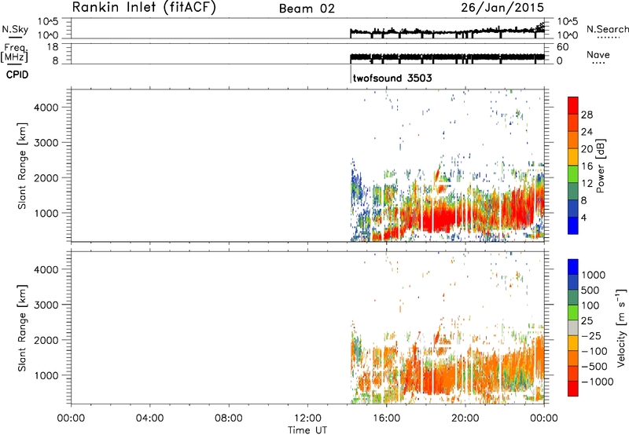Click the strong red backscatter in the power panel
The height and width of the screenshot is (435, 629).
[x=441, y=220]
